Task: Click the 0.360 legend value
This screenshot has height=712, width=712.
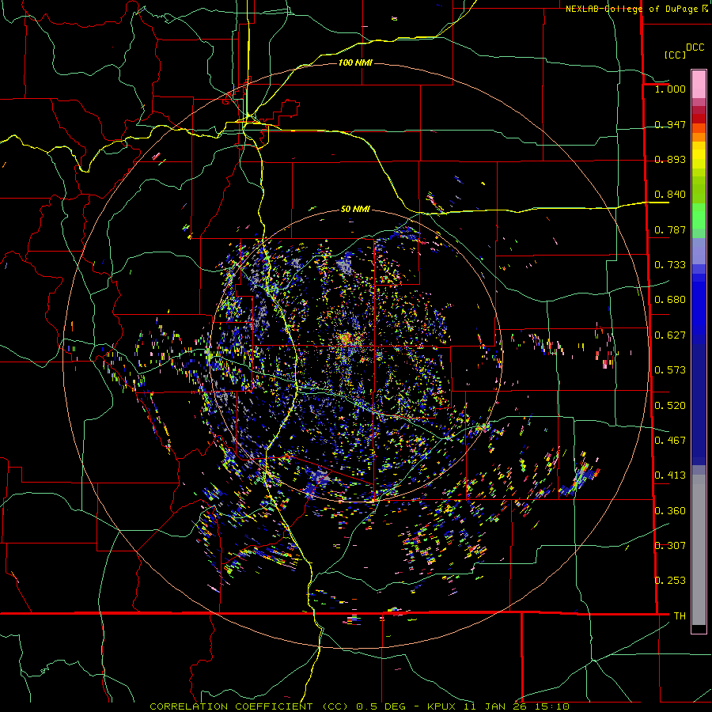Action: click(x=670, y=511)
